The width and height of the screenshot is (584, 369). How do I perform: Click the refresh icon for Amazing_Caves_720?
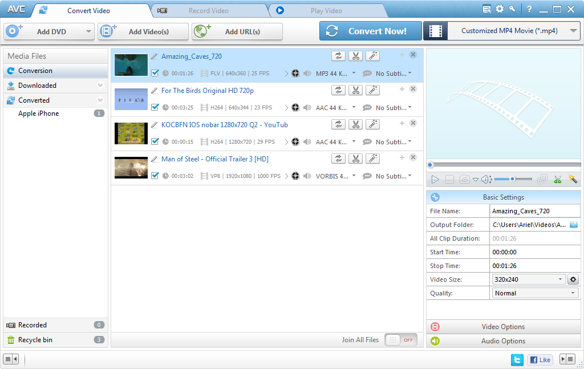(338, 56)
